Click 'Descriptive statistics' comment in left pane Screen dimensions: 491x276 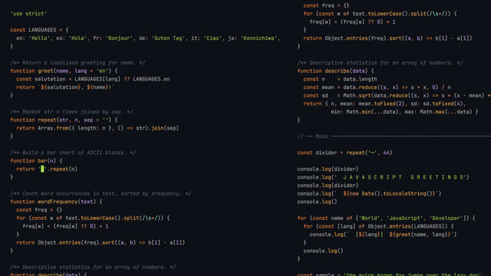pos(93,268)
